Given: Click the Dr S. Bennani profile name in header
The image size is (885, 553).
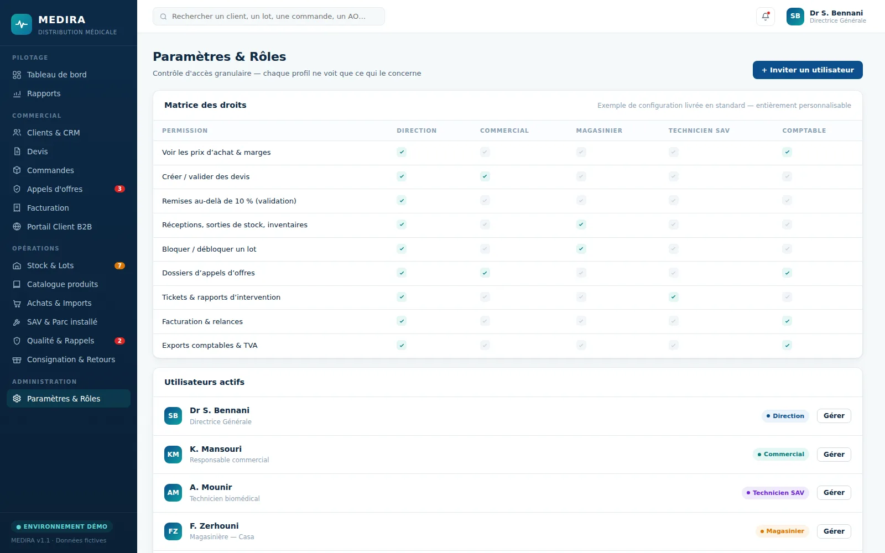Looking at the screenshot, I should click(836, 13).
